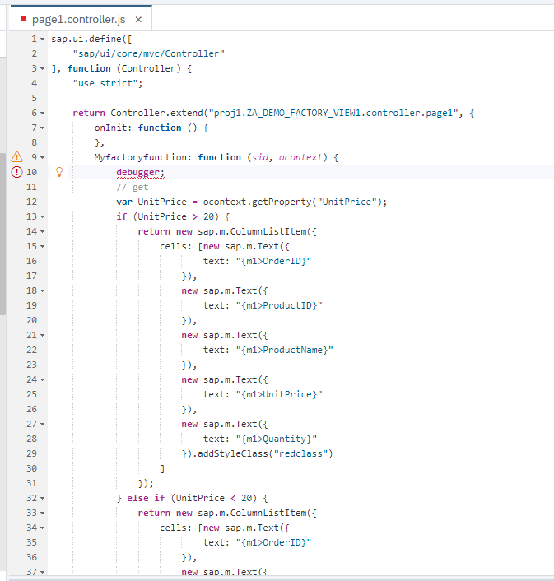Image resolution: width=554 pixels, height=581 pixels.
Task: Collapse the fold arrow on line 3
Action: click(x=42, y=68)
